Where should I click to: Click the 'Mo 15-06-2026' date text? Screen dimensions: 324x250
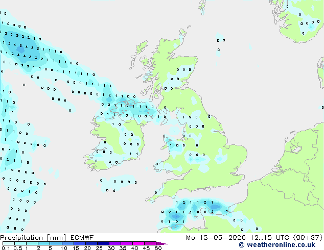[216, 238]
